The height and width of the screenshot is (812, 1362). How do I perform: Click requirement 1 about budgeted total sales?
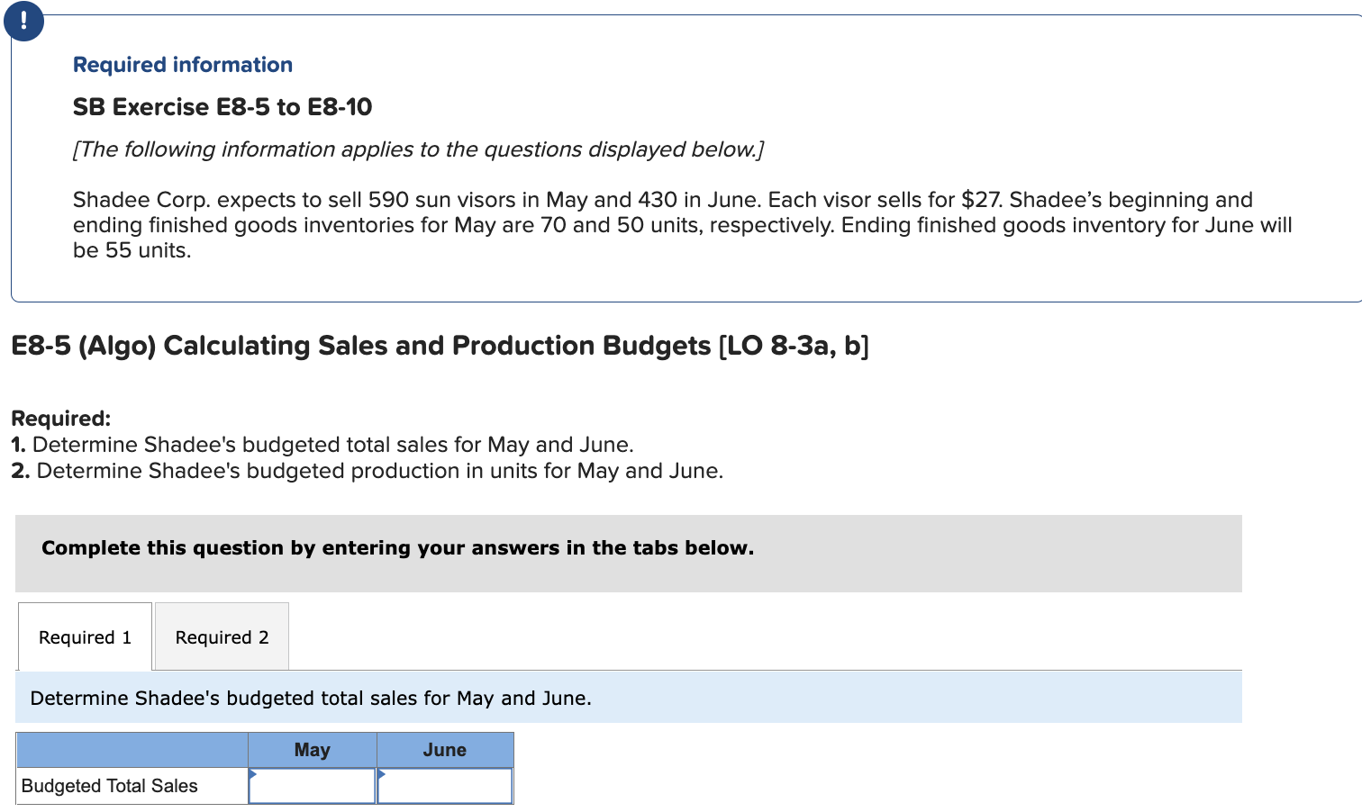tap(322, 445)
